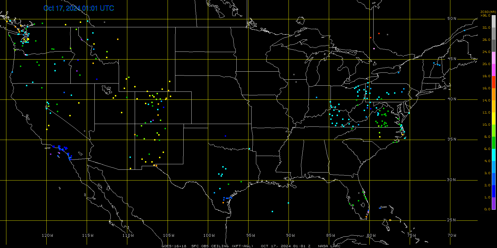497x248 pixels.
Task: Click the 32.0 legend value
Action: pyautogui.click(x=487, y=28)
